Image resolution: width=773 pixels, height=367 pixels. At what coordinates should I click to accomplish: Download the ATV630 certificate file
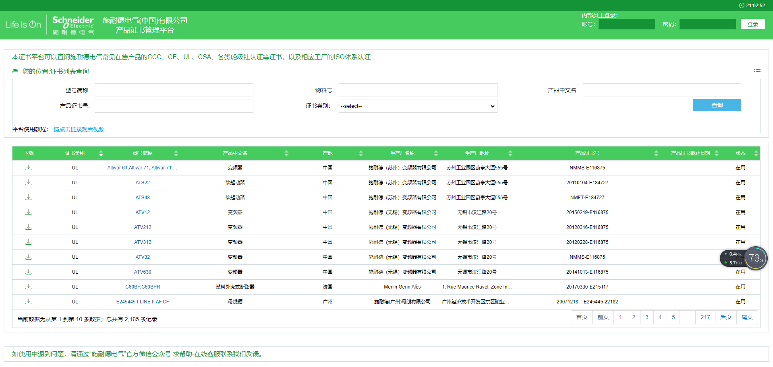tap(28, 272)
